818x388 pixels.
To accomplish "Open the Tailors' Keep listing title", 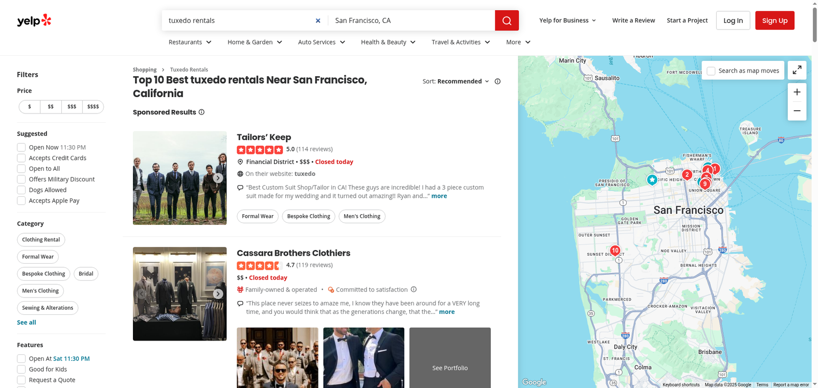I will pos(264,137).
